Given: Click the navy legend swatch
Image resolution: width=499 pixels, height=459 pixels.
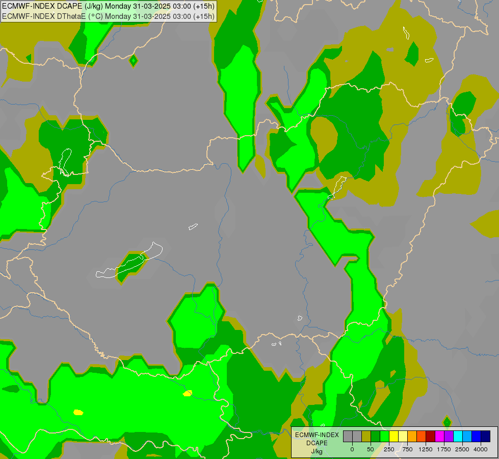Looking at the screenshot, I should pos(485,436).
